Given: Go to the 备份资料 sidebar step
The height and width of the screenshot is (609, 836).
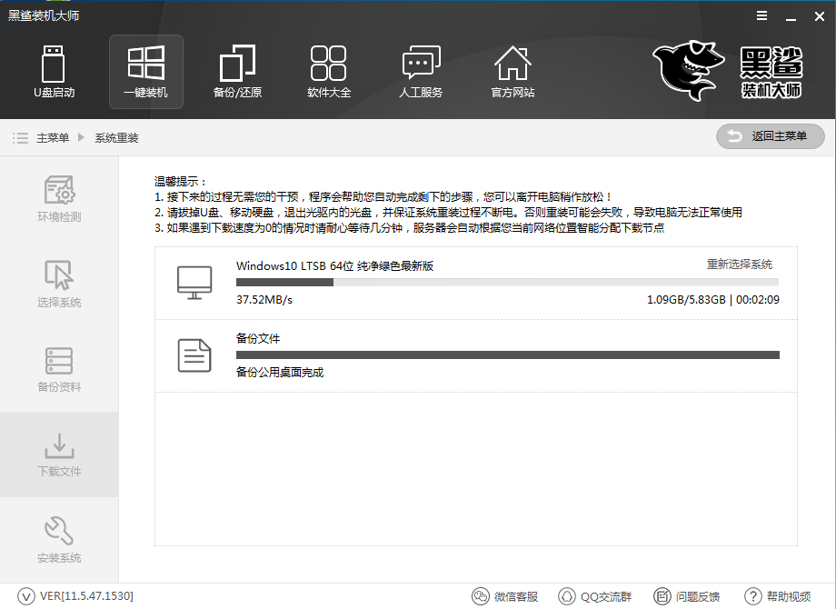Looking at the screenshot, I should click(59, 368).
